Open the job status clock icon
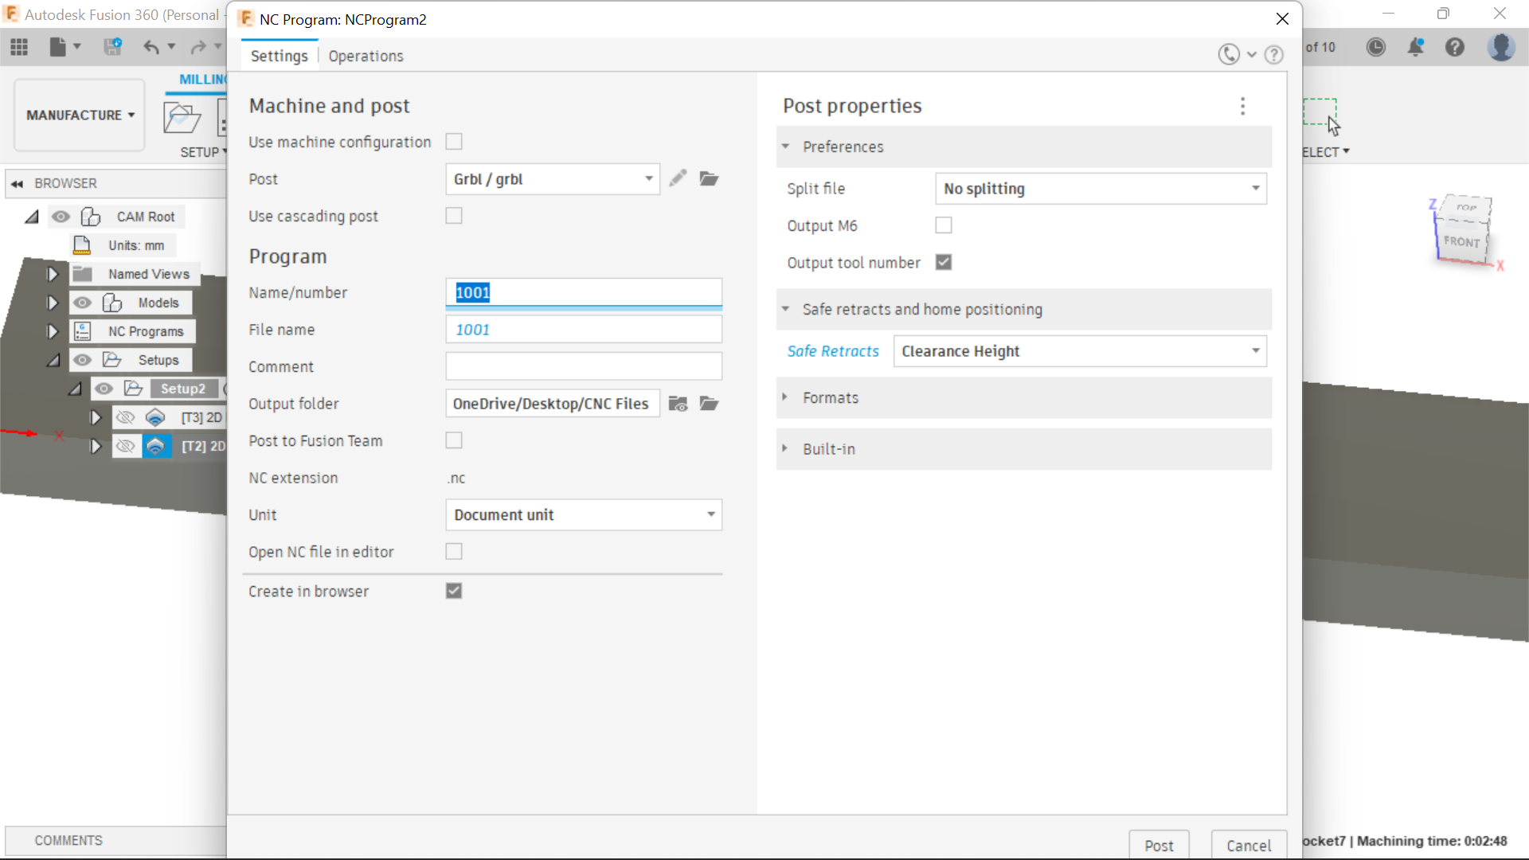The image size is (1529, 860). click(x=1376, y=47)
